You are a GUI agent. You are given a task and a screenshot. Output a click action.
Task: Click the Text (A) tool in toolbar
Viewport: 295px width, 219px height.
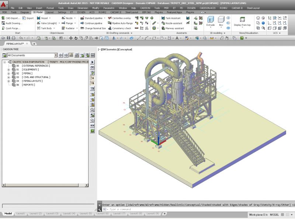point(177,38)
